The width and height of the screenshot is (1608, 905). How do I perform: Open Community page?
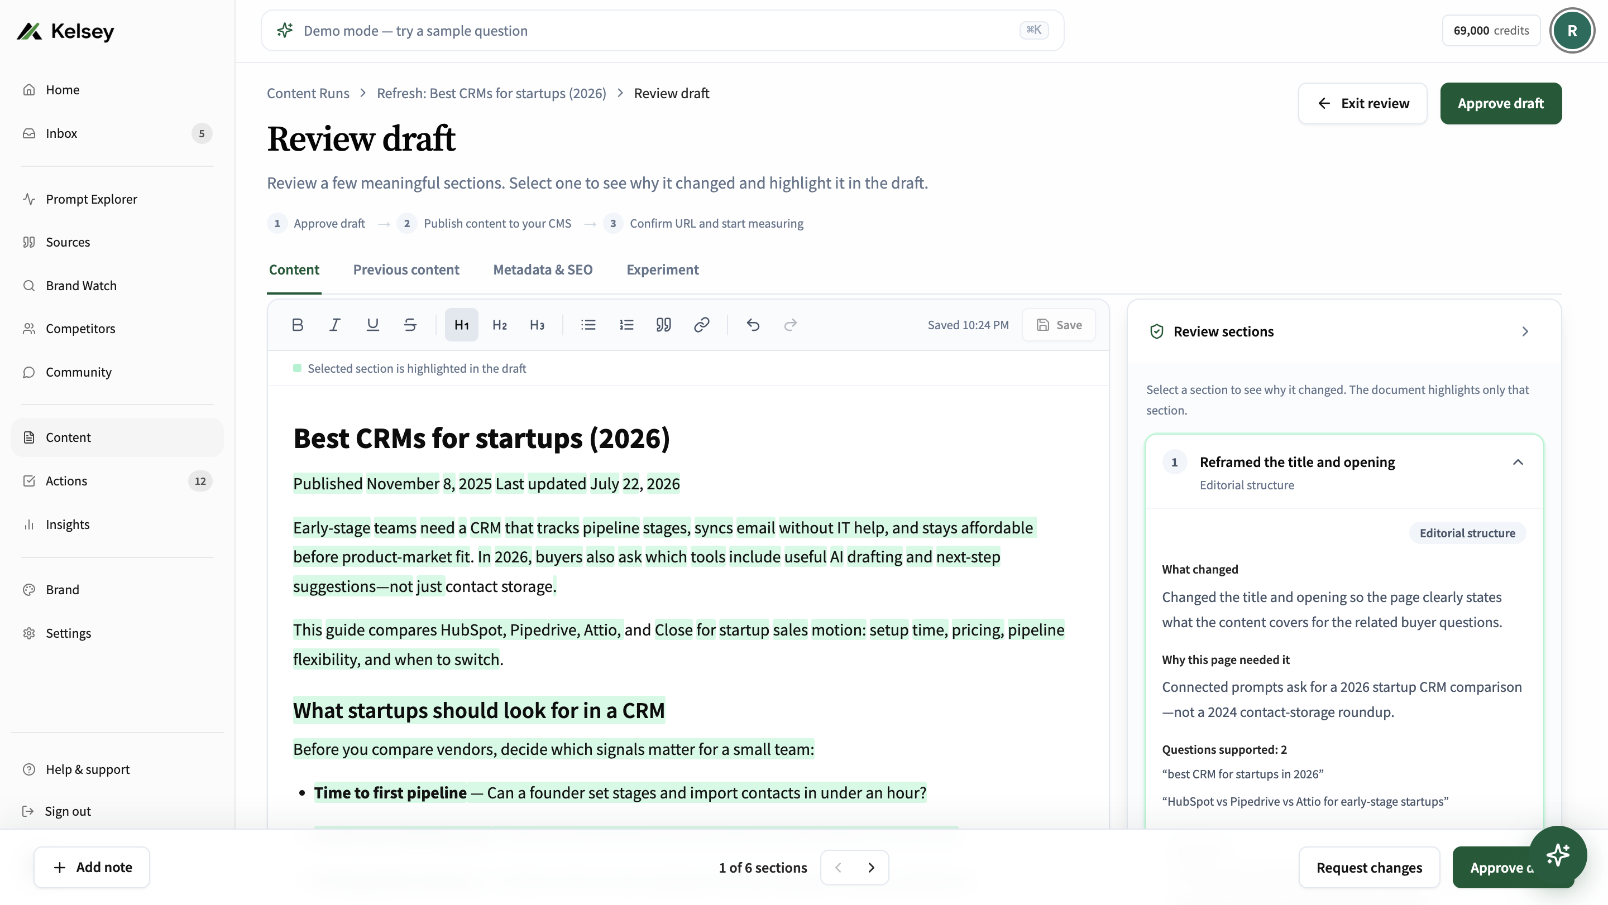(117, 372)
